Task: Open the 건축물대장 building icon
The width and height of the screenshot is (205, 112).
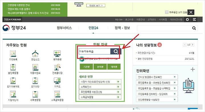Action: [x=57, y=67]
